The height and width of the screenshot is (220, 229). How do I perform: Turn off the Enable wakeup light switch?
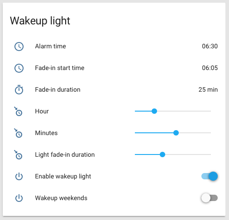[x=210, y=176]
